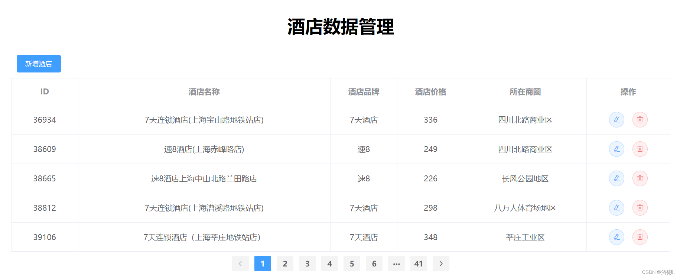Click hotel name 7天连锁酒店(上海宝山路地铁站店)

click(204, 120)
